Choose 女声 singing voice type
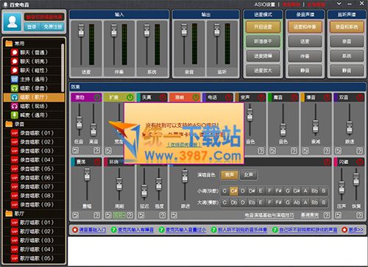The height and width of the screenshot is (267, 368). [x=248, y=175]
